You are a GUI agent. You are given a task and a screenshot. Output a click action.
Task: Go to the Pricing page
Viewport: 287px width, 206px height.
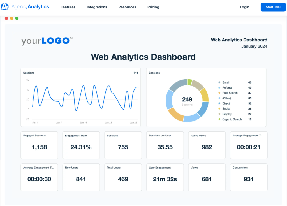click(153, 7)
